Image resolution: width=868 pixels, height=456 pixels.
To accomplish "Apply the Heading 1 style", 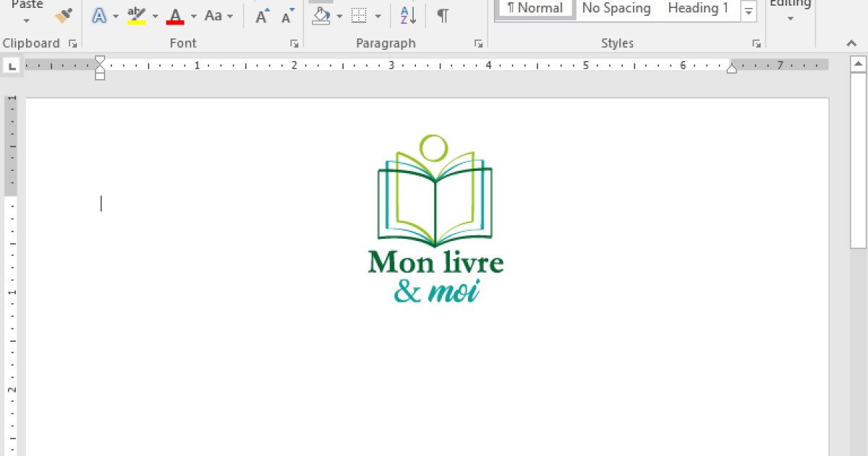I will [698, 9].
